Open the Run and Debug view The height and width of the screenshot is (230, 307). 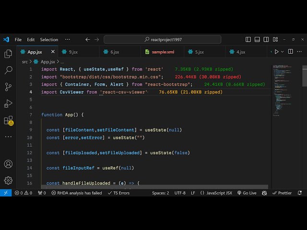coord(8,103)
